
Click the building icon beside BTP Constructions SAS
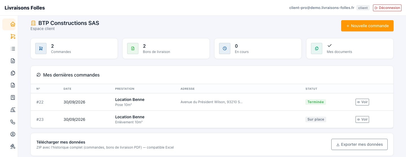tap(33, 23)
